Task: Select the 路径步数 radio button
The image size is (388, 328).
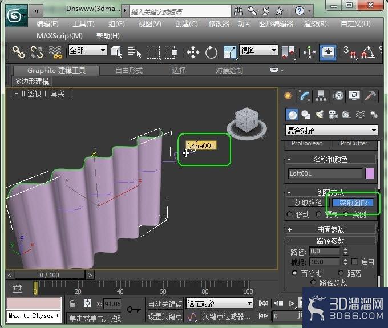Action: click(x=313, y=282)
